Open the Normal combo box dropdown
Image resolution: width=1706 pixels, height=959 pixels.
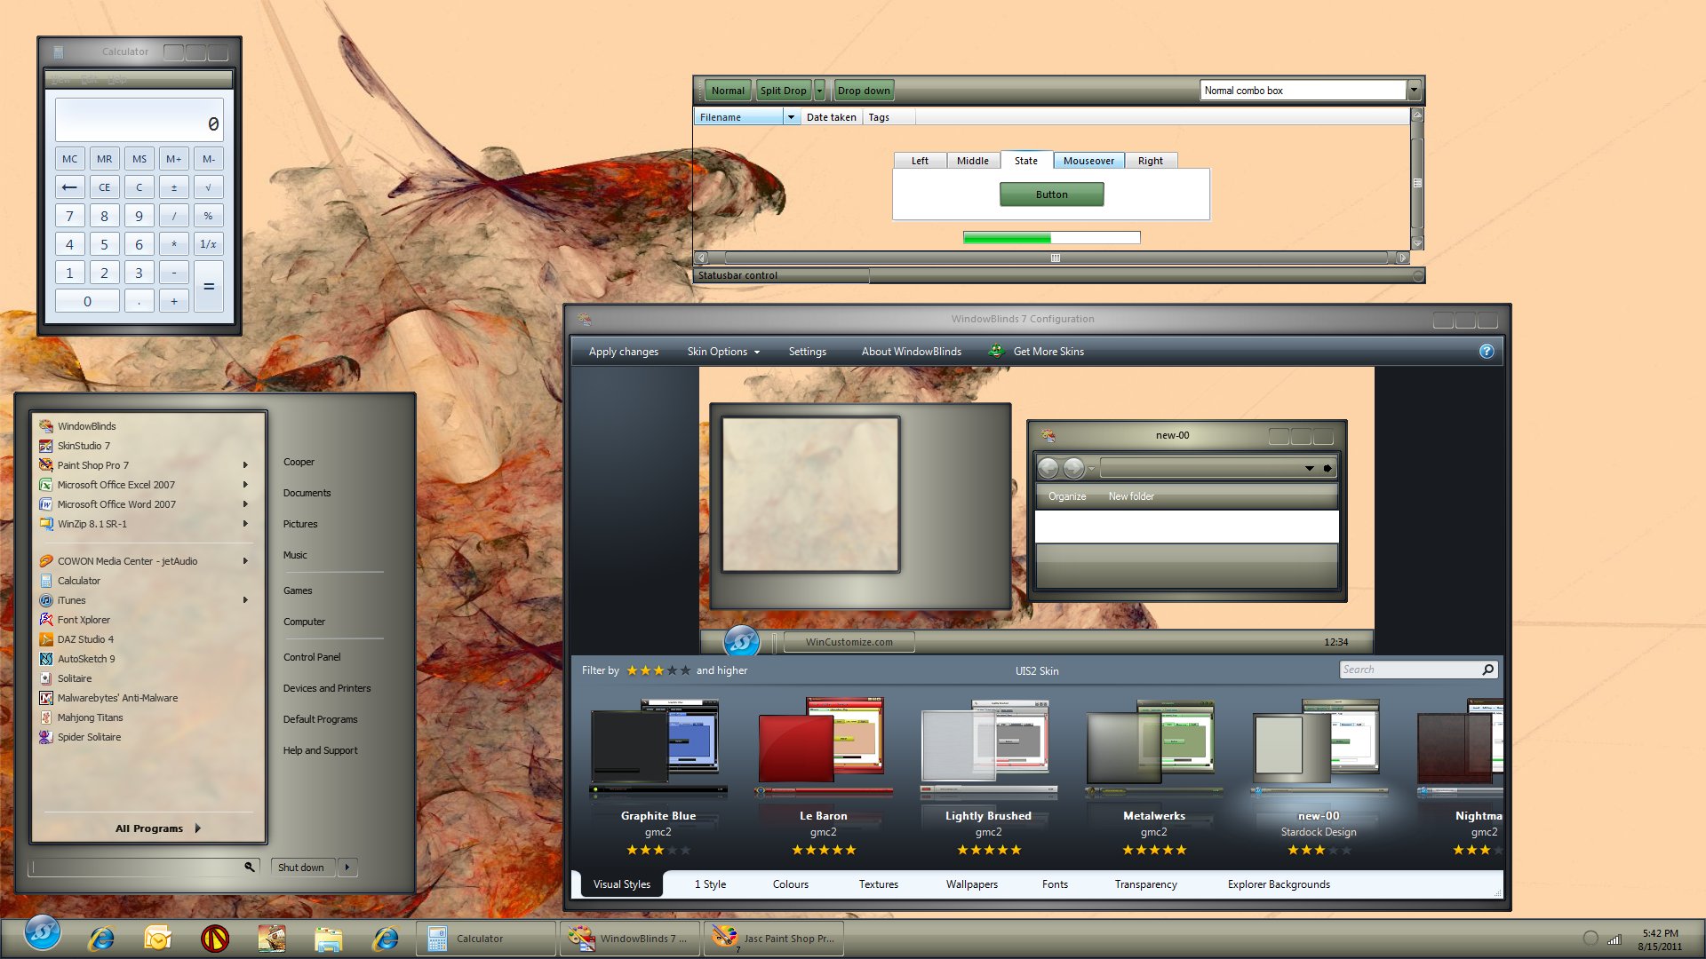[x=1414, y=90]
